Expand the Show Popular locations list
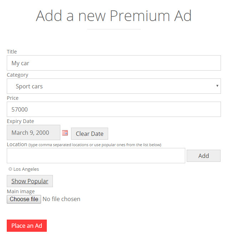The height and width of the screenshot is (236, 242). [30, 181]
